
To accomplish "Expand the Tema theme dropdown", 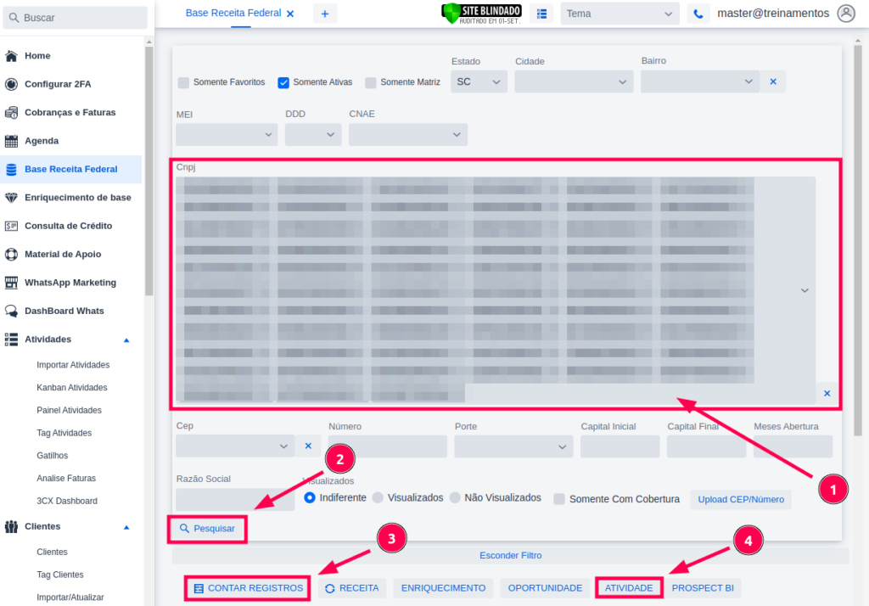I will point(620,14).
